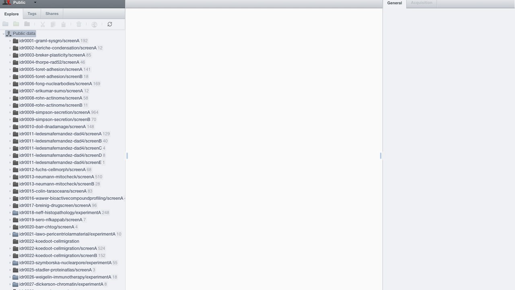Click the left panel divider handle
The height and width of the screenshot is (290, 515).
[x=127, y=155]
